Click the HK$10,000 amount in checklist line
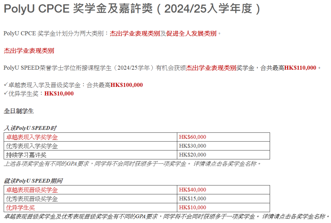Screen dimensions: 331x223 tap(59, 94)
